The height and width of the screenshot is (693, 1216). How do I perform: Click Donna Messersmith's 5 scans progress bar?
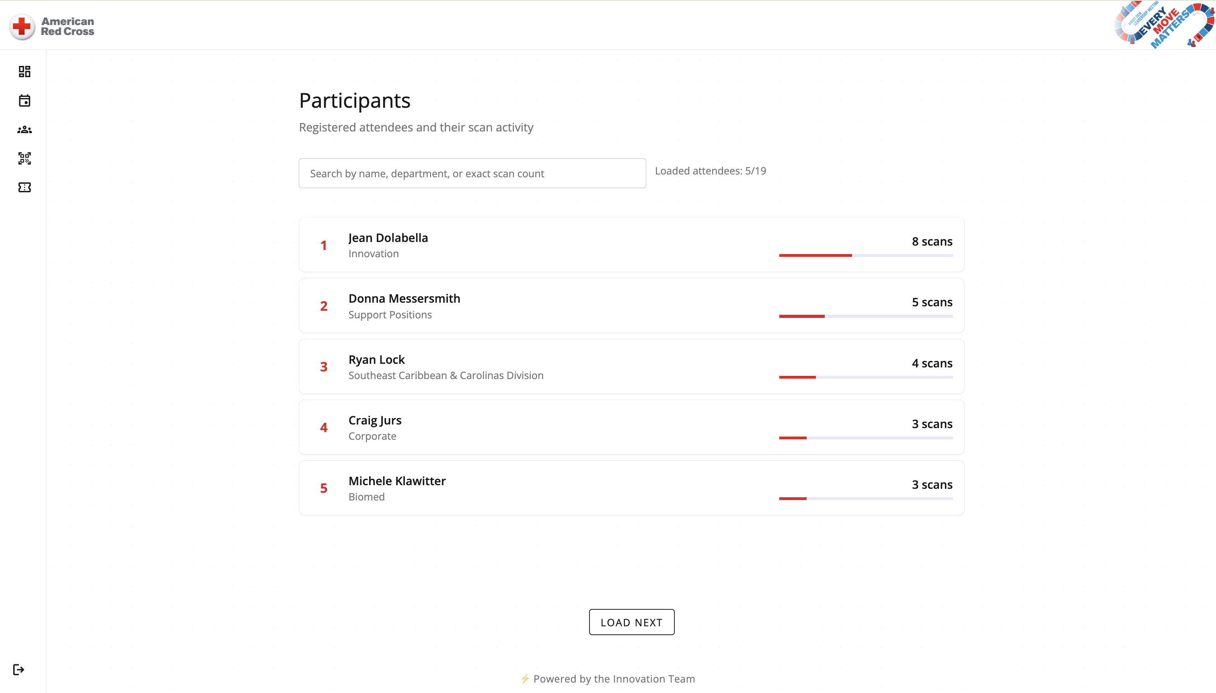[x=866, y=316]
